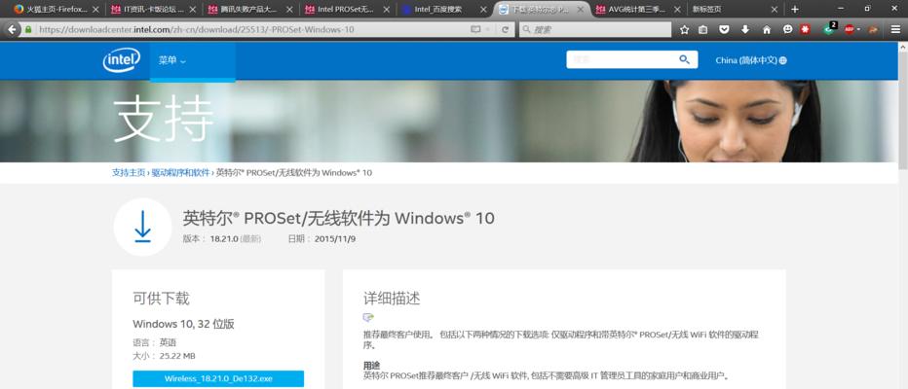Toggle reader view icon in address bar
This screenshot has width=908, height=389.
475,29
